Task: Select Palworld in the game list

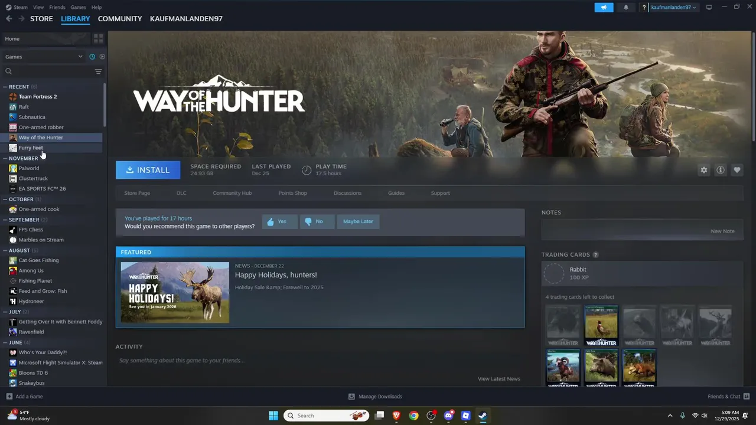Action: [29, 168]
